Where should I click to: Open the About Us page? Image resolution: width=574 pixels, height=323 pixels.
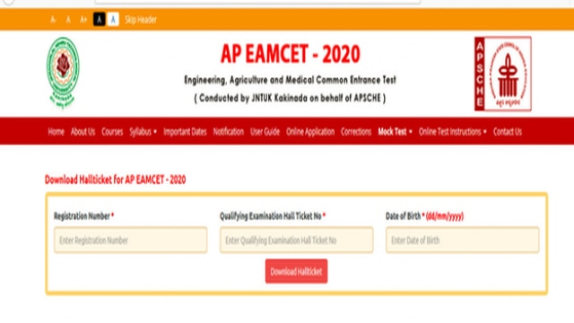(83, 132)
